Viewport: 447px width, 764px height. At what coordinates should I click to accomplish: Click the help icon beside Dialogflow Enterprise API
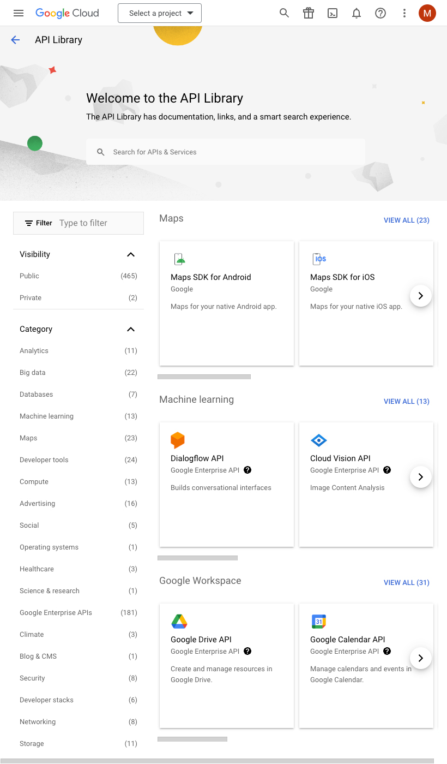coord(247,470)
